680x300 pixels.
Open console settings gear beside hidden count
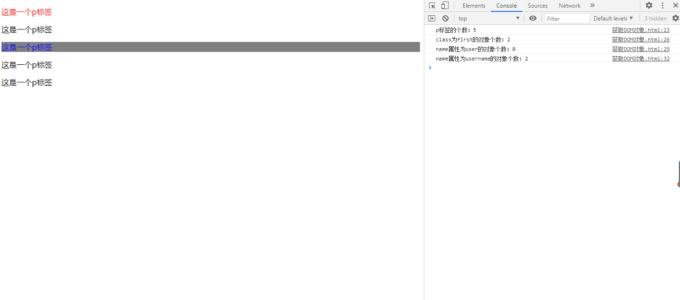[675, 18]
